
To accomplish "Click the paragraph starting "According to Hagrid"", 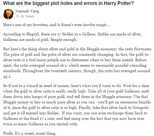I will [72, 37].
